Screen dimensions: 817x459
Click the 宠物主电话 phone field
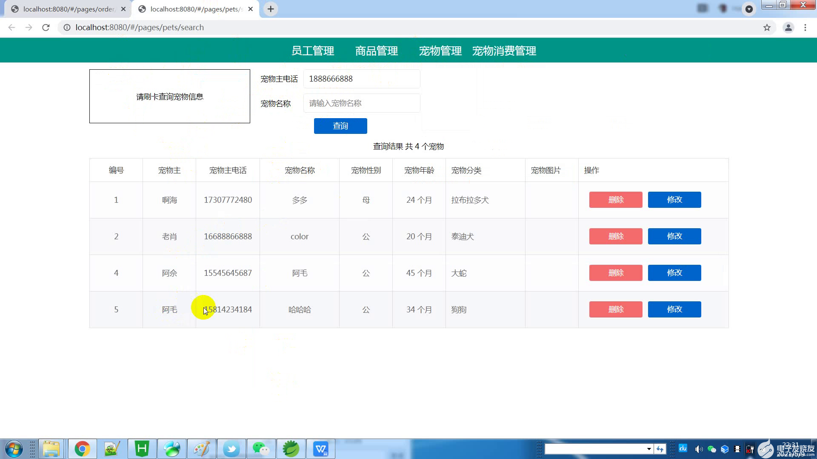click(362, 79)
